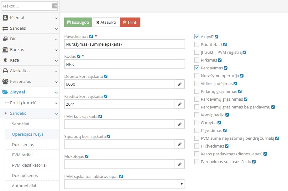Image resolution: width=288 pixels, height=191 pixels.
Task: Cancel changes with Atšaukti button
Action: point(106,22)
